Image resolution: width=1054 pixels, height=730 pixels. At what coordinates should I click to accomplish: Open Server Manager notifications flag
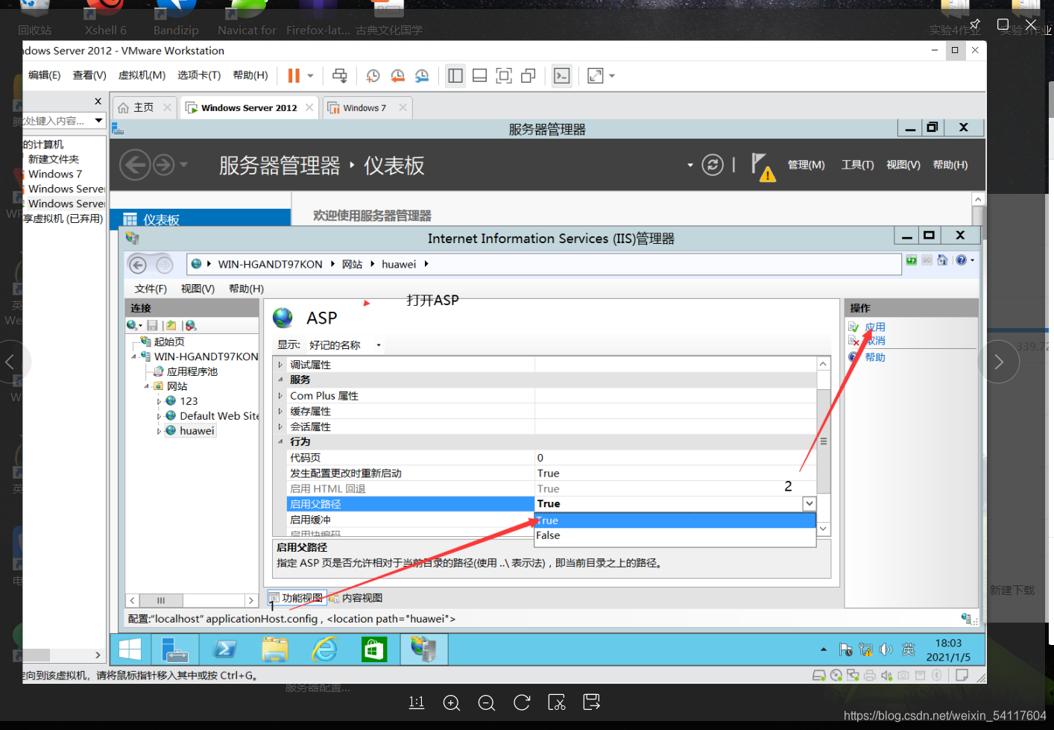[x=763, y=166]
